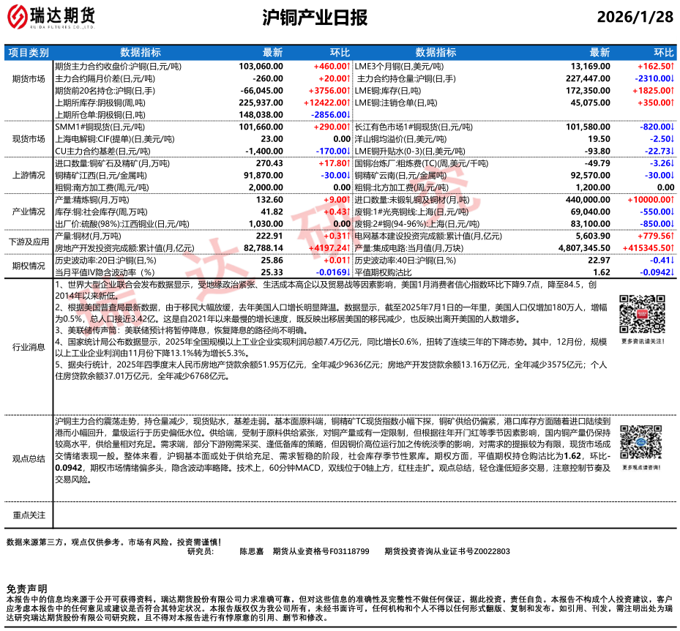
Task: Click the 行业消息 section label
Action: click(x=29, y=346)
